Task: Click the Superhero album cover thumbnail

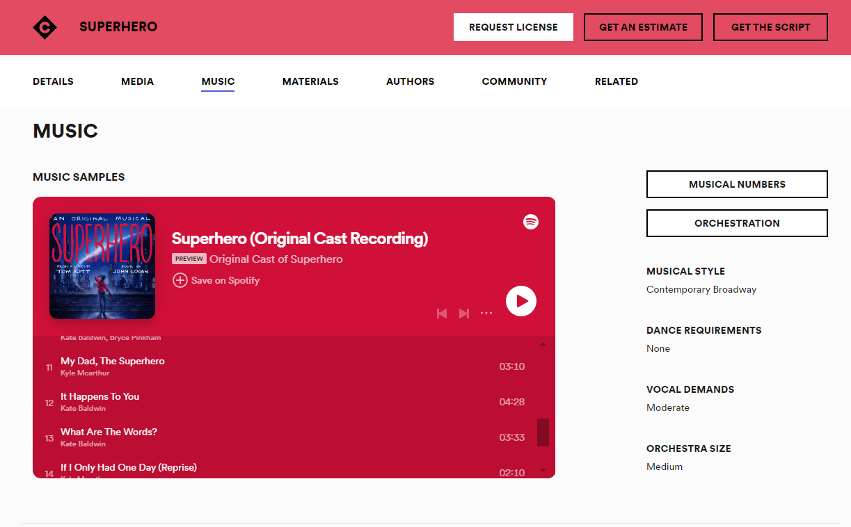Action: 102,266
